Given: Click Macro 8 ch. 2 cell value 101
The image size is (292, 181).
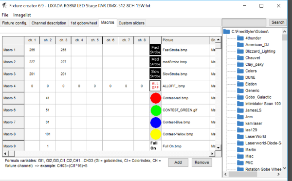Looking at the screenshot, I should (x=48, y=134).
